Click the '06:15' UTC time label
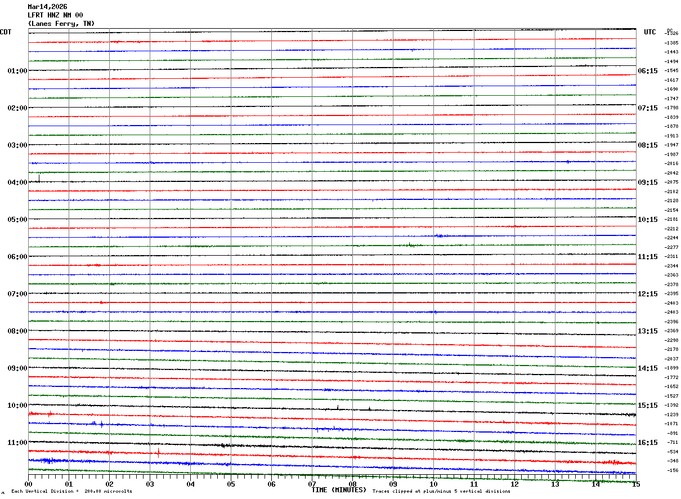 point(648,71)
